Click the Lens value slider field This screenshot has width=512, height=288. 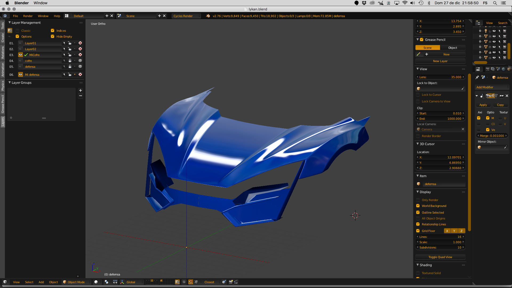pos(440,77)
